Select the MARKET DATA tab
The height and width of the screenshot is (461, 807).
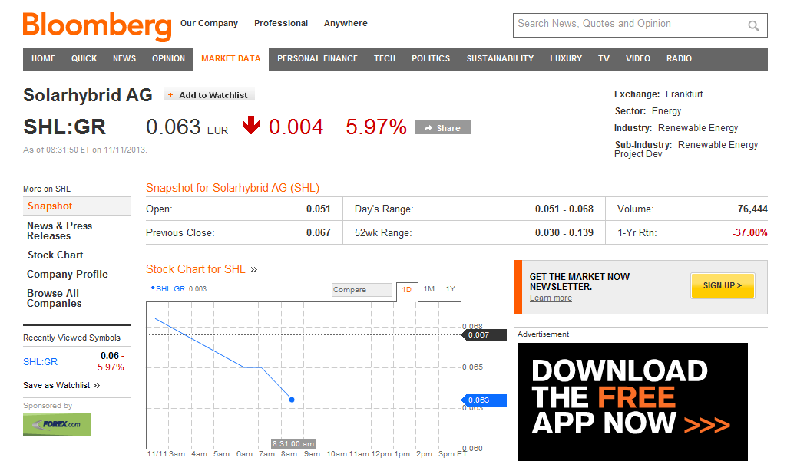pos(231,58)
